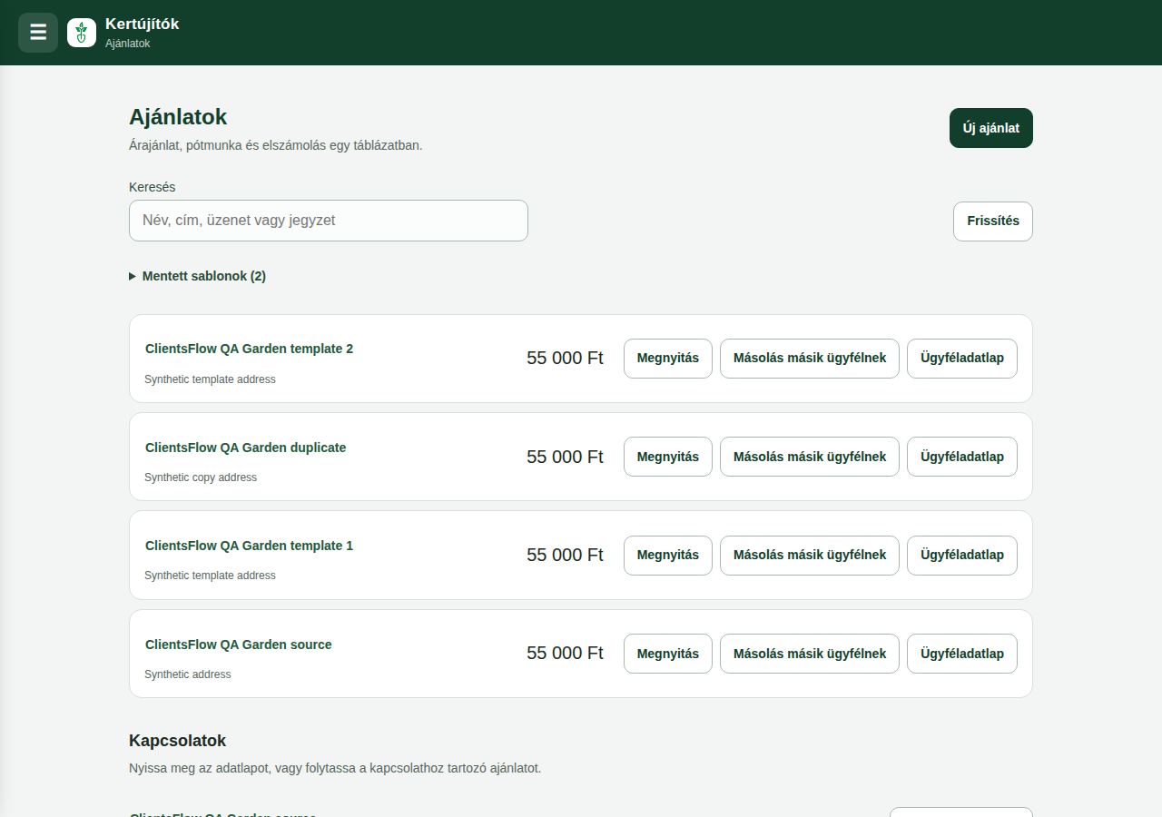Click the title ClientsFlow QA Garden template 1
The height and width of the screenshot is (817, 1162).
[x=249, y=546]
